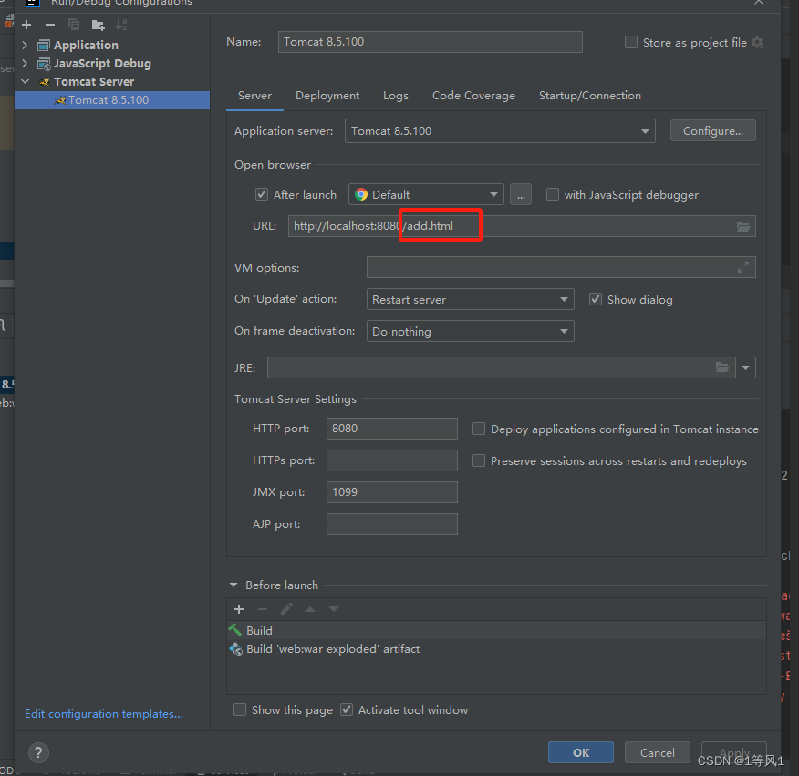Click the HTTPs port field
Image resolution: width=799 pixels, height=776 pixels.
392,460
